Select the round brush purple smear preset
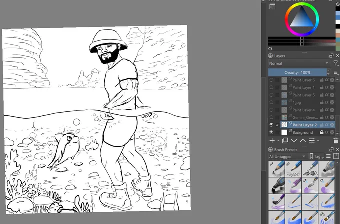 (327, 185)
